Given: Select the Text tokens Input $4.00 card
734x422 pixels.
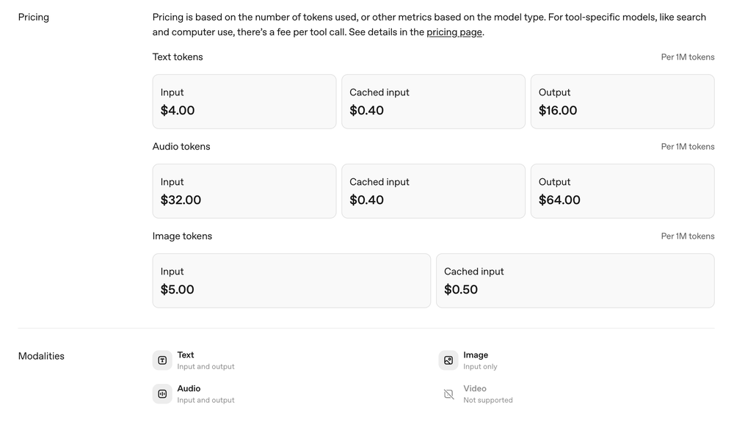Looking at the screenshot, I should click(244, 101).
